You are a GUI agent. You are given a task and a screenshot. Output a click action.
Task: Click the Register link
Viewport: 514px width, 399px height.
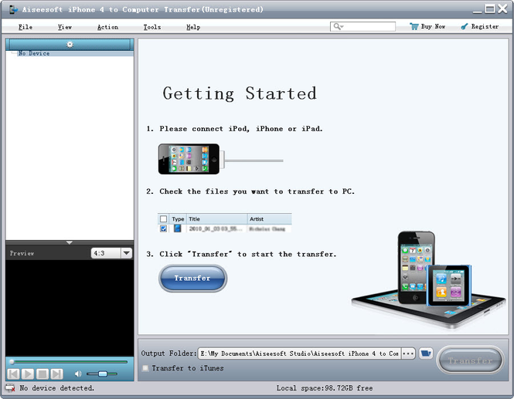485,26
